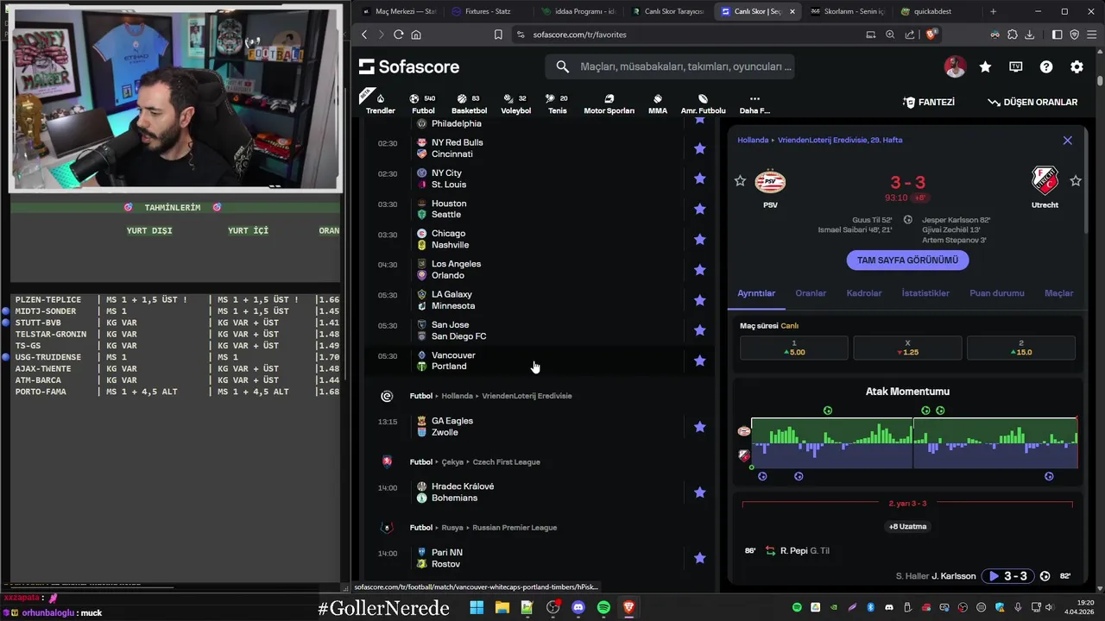The image size is (1105, 621).
Task: Switch to the İstatistikler tab
Action: click(925, 293)
